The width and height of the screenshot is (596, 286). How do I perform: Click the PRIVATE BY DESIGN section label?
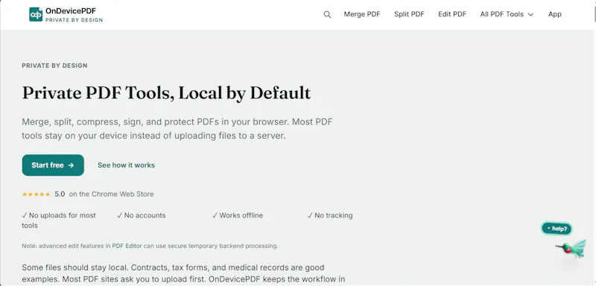pyautogui.click(x=54, y=66)
